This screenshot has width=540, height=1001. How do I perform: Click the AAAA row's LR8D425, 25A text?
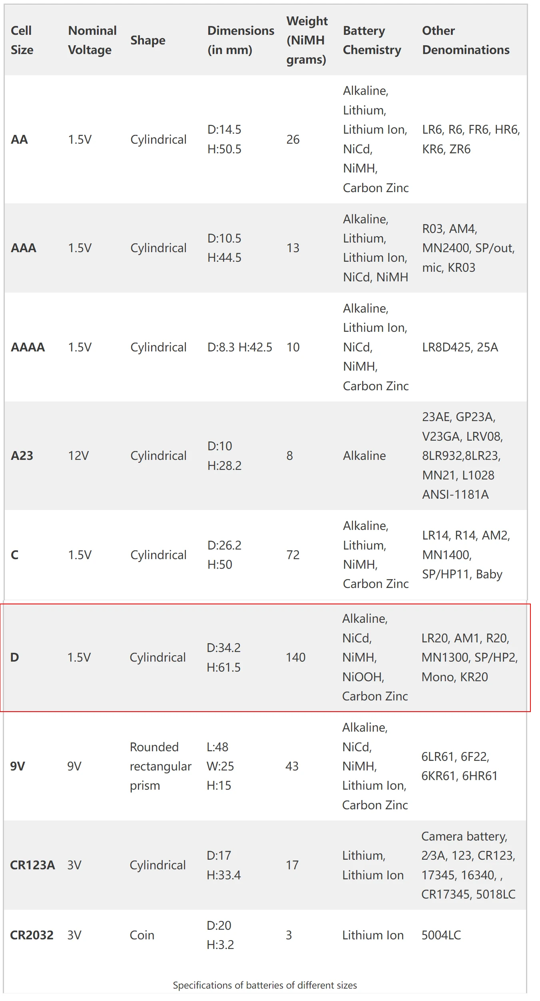[x=460, y=347]
